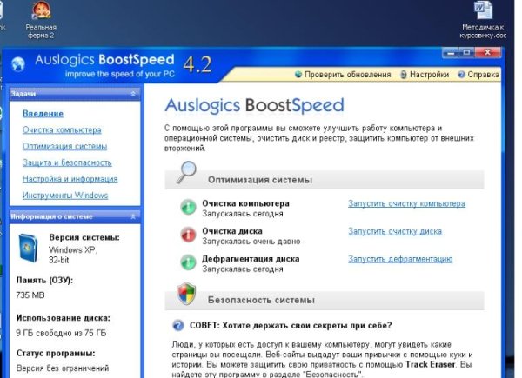Click the check updates globe icon
The width and height of the screenshot is (522, 378).
pyautogui.click(x=298, y=74)
